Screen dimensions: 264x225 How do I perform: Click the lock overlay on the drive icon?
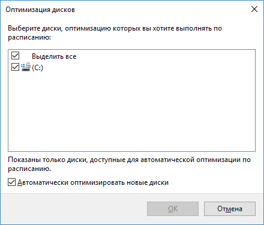point(28,65)
